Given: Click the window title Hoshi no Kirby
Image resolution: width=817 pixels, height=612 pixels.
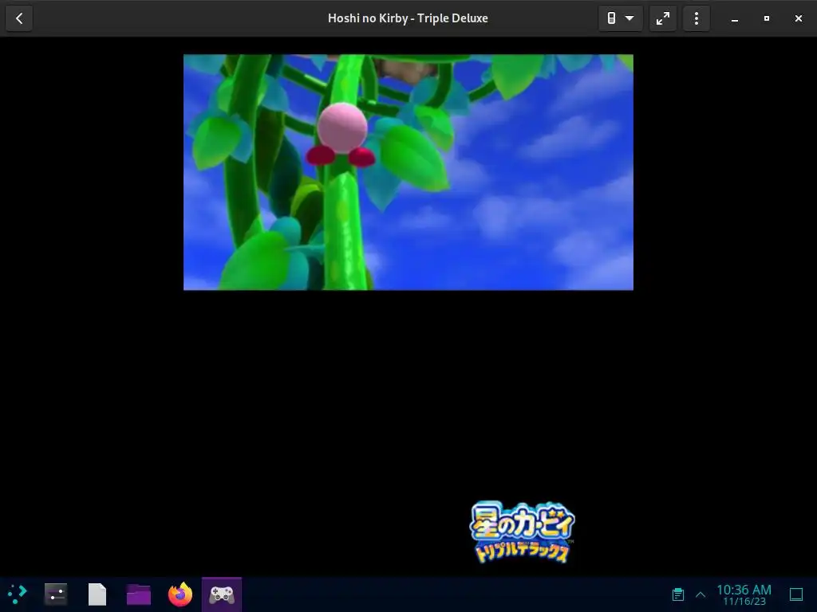Looking at the screenshot, I should click(x=408, y=18).
